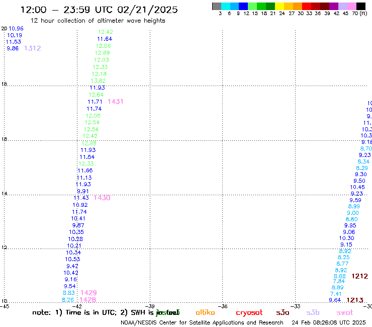This screenshot has height=327, width=372.
Task: Click the wave height value 11.64
Action: tap(105, 39)
